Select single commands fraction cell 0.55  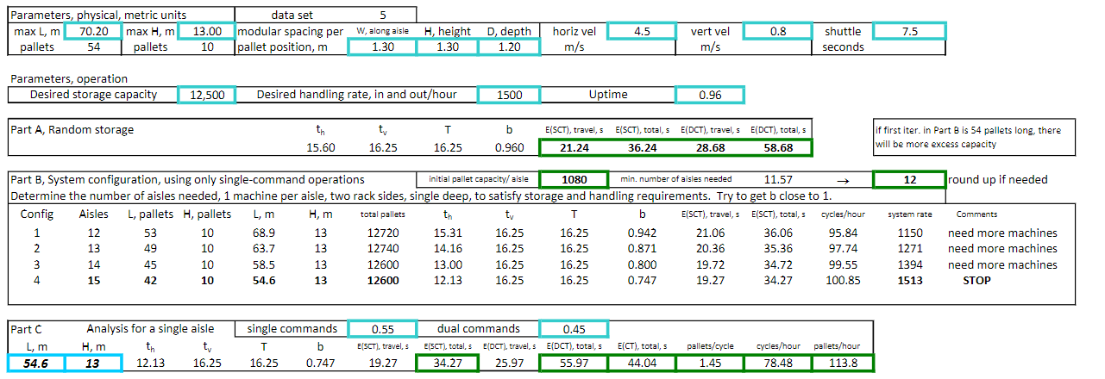coord(381,328)
